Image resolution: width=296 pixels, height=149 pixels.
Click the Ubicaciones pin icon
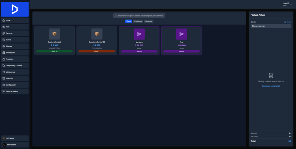(4, 72)
